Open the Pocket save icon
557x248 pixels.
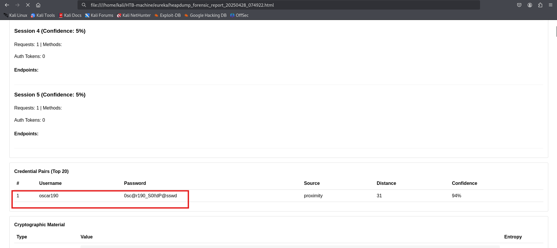tap(519, 5)
